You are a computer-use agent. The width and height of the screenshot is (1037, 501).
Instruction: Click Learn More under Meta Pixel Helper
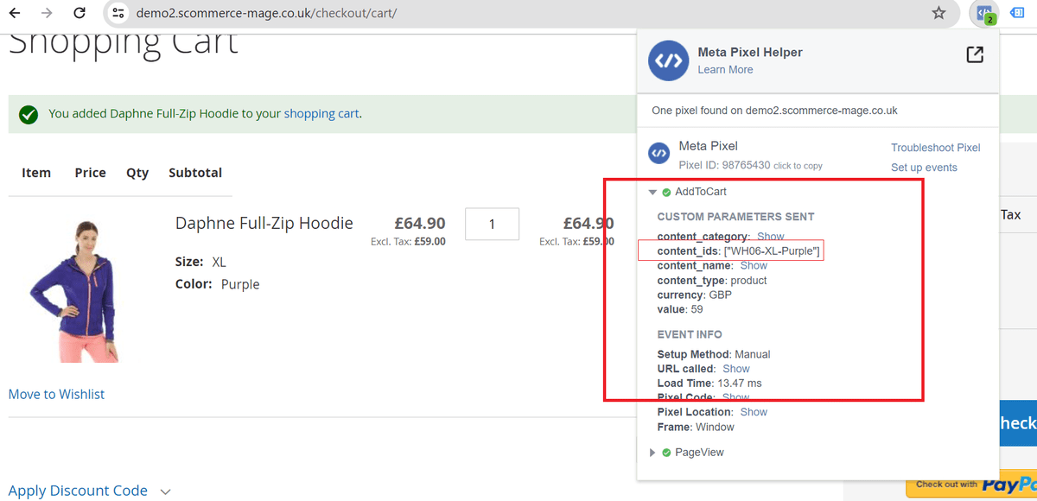click(725, 70)
